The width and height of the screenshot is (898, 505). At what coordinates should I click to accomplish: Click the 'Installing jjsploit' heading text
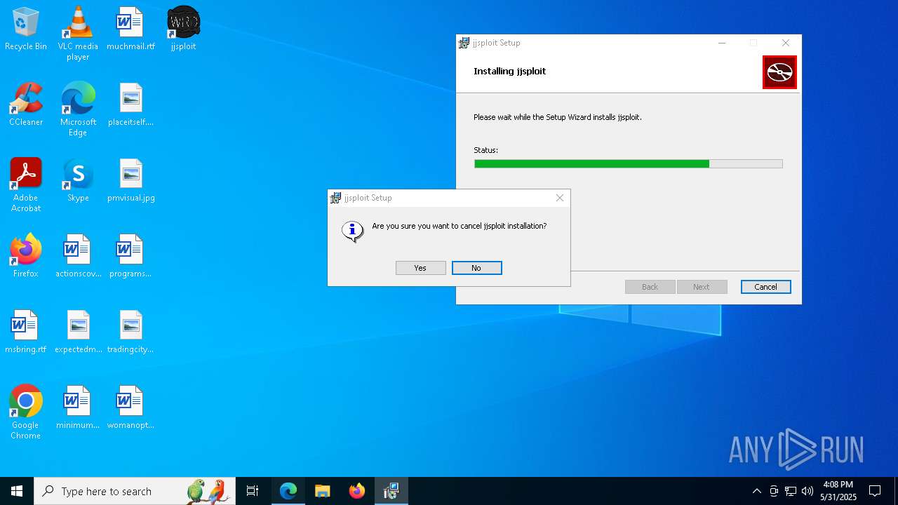coord(509,71)
